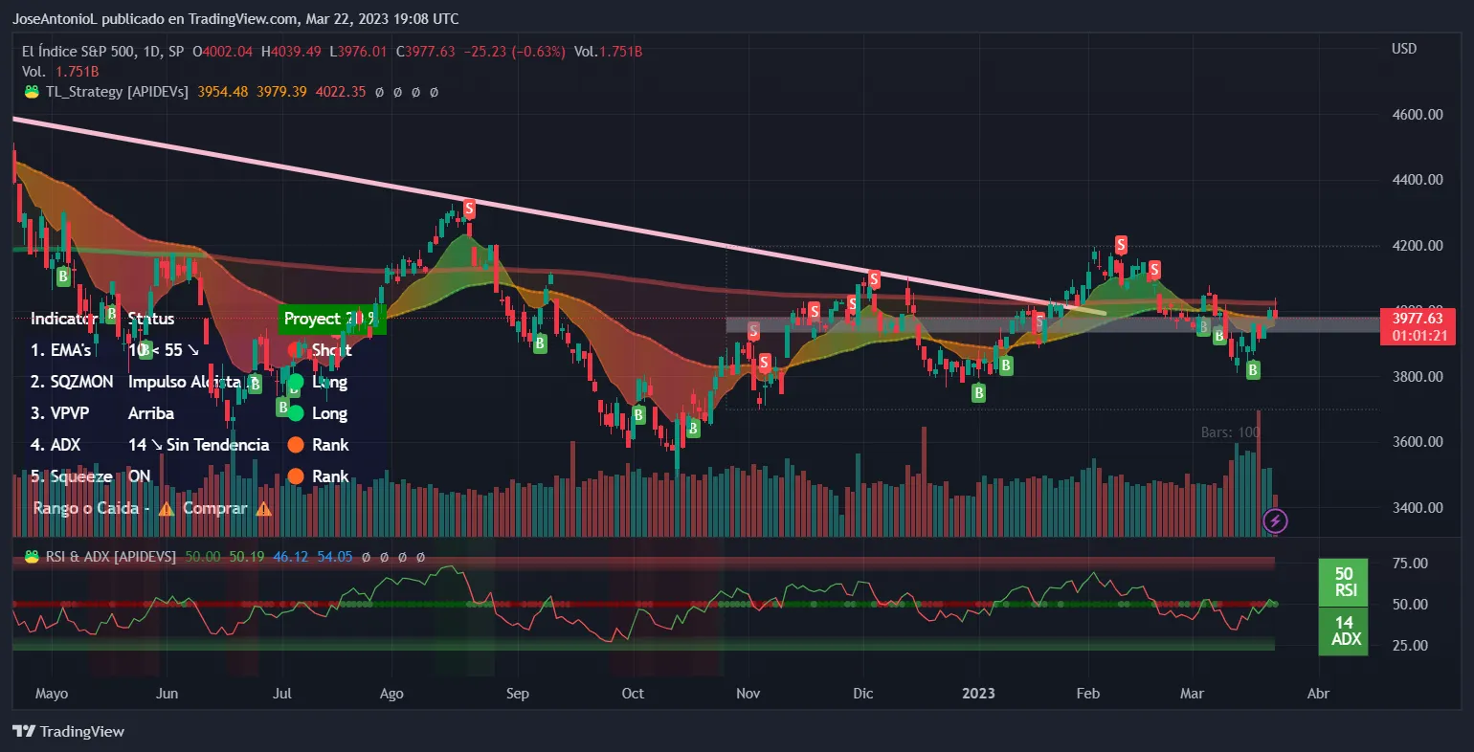Click the 5. Squeeze row label

(x=72, y=476)
